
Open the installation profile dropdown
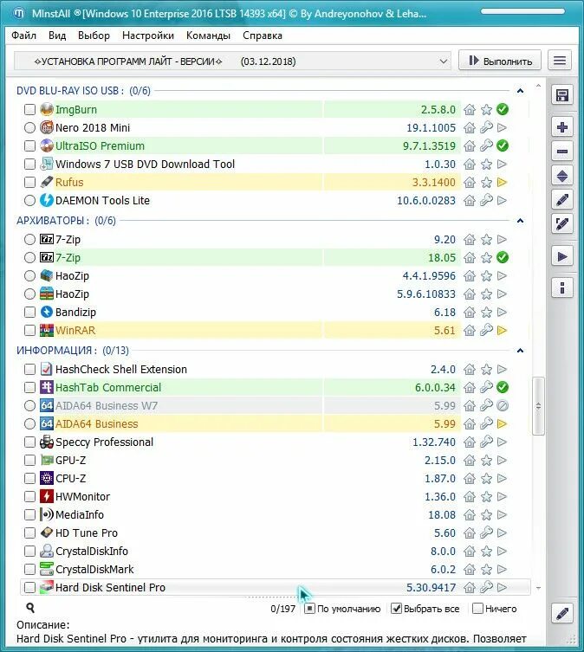click(x=233, y=61)
